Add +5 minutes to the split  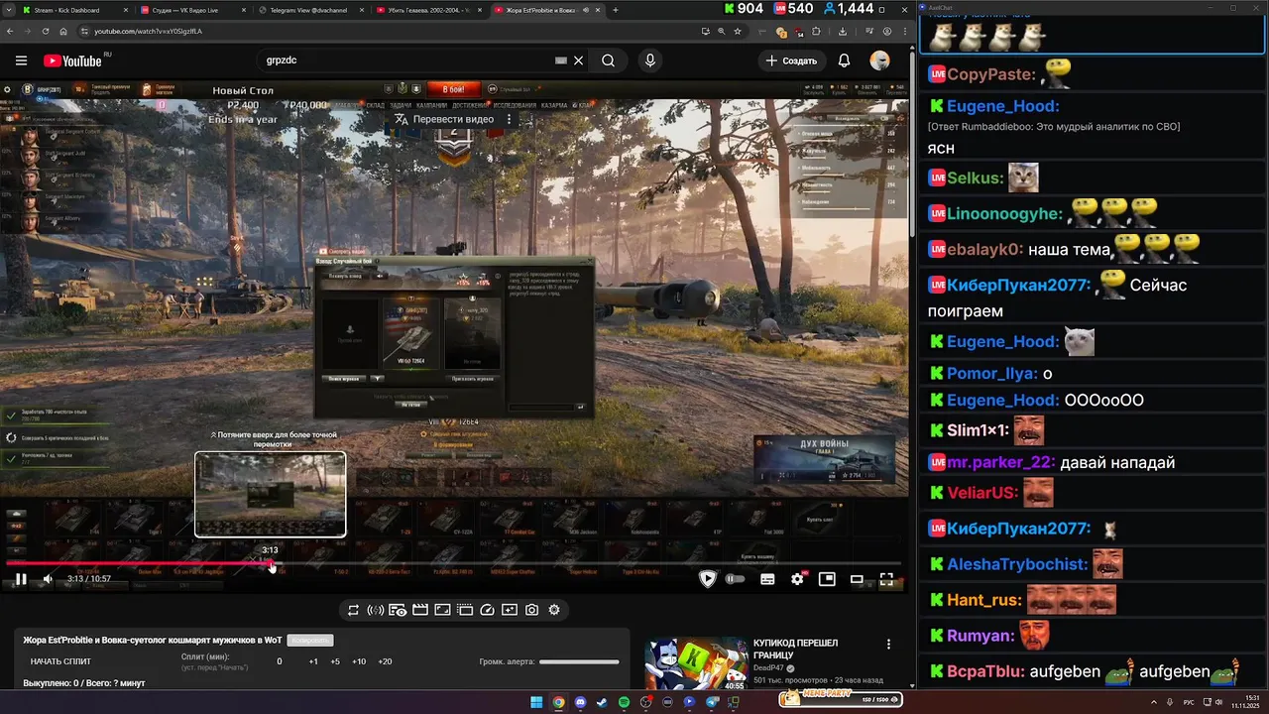pyautogui.click(x=335, y=661)
